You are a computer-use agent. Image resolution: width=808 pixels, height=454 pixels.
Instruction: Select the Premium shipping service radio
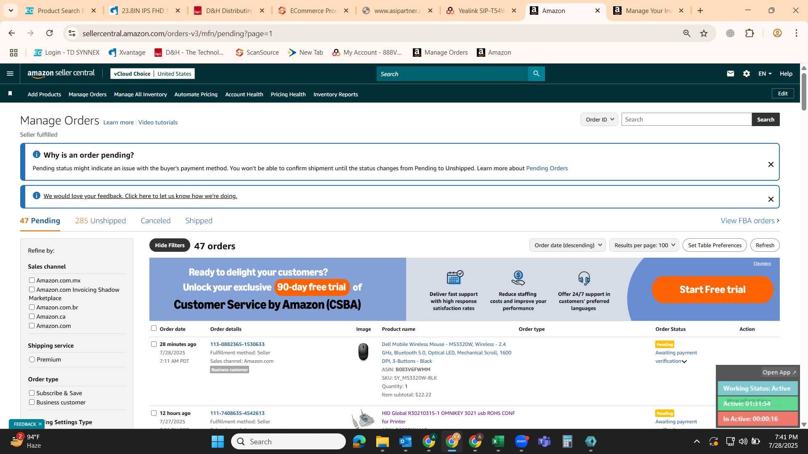click(32, 359)
